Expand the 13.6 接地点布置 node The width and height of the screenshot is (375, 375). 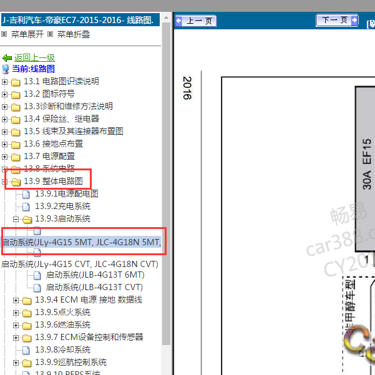4,144
